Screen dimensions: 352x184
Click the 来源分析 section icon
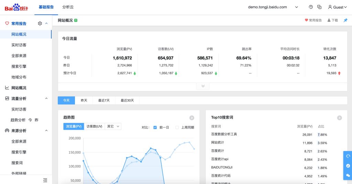point(7,130)
